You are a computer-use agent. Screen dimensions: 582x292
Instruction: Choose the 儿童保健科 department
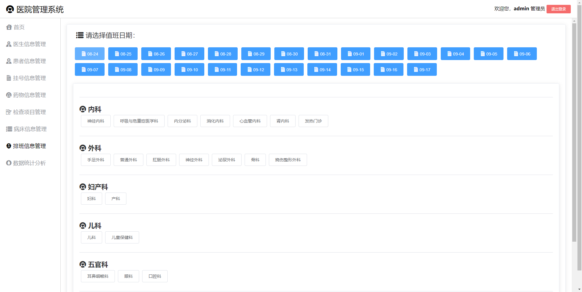[122, 237]
